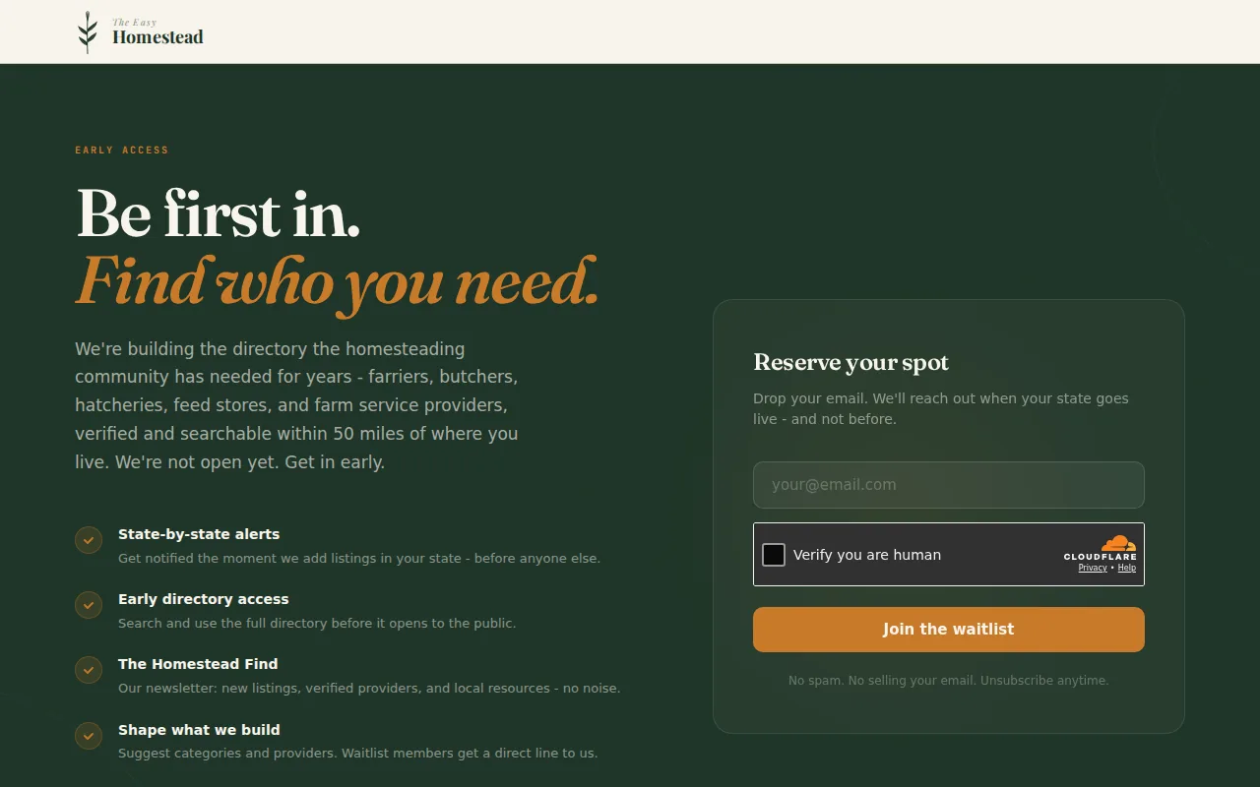Click the checkmark icon beside The Homestead Find
Viewport: 1260px width, 787px height.
tap(89, 670)
